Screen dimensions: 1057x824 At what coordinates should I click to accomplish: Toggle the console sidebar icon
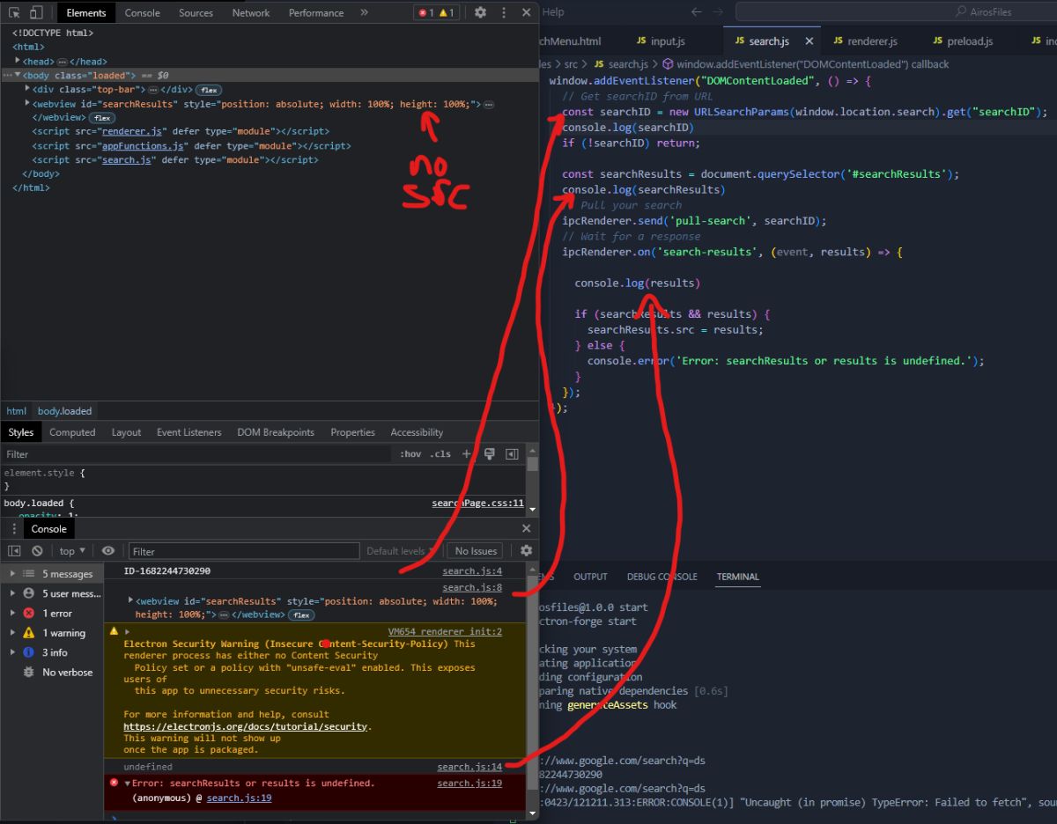(x=14, y=551)
